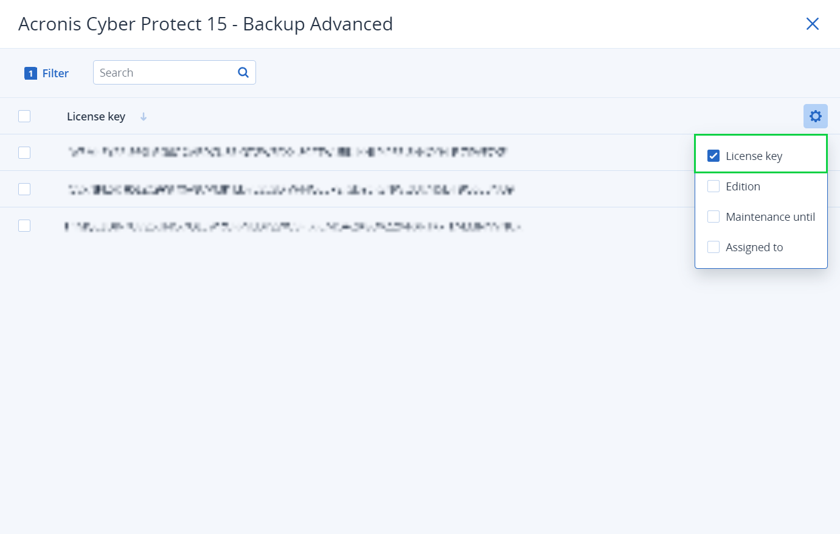Choose the Edition entry in column menu
The width and height of the screenshot is (840, 534).
[743, 187]
